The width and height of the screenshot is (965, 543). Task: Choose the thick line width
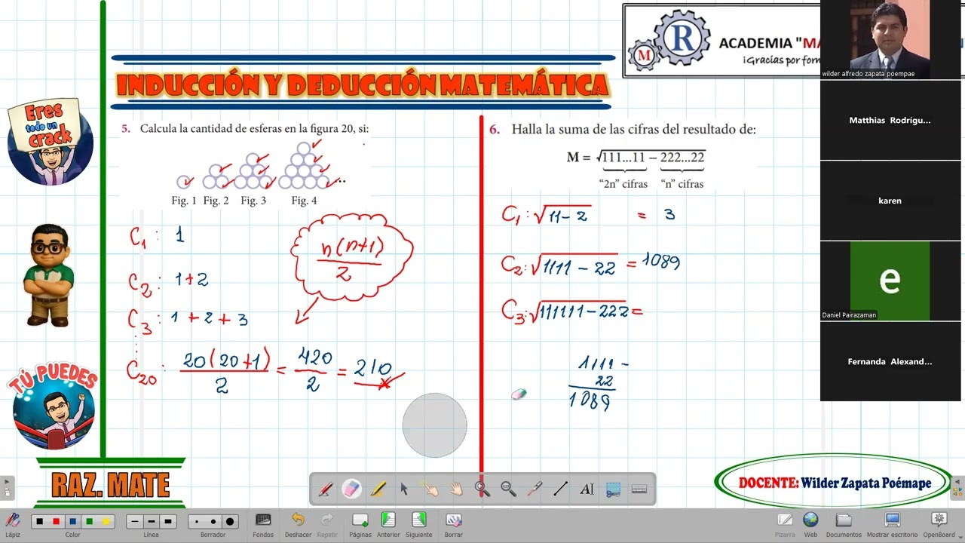point(168,521)
